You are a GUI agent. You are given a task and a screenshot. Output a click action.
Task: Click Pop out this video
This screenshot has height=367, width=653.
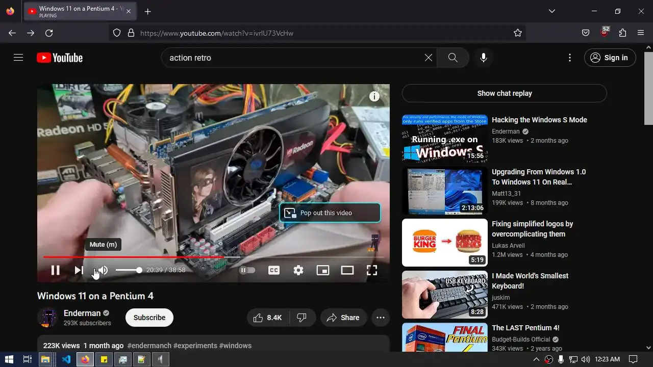330,213
